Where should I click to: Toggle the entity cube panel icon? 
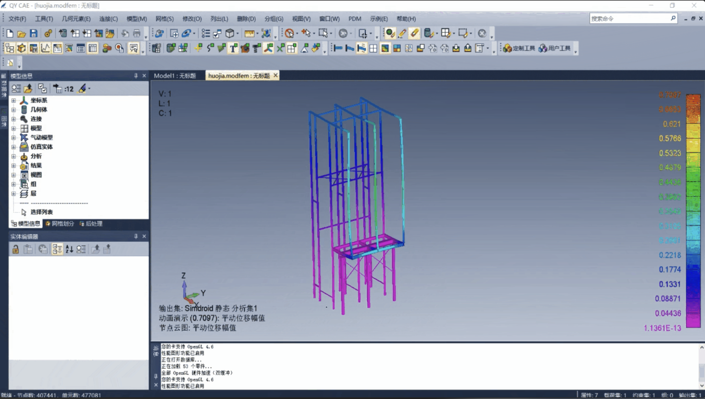click(x=22, y=48)
